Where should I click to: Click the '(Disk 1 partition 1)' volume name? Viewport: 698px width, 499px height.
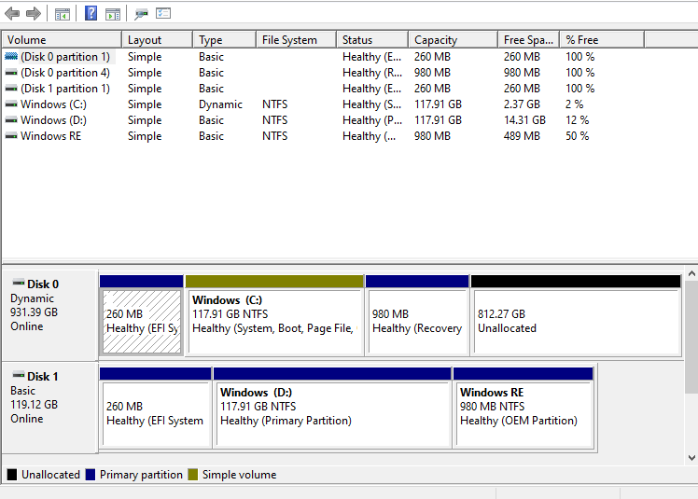tap(65, 89)
